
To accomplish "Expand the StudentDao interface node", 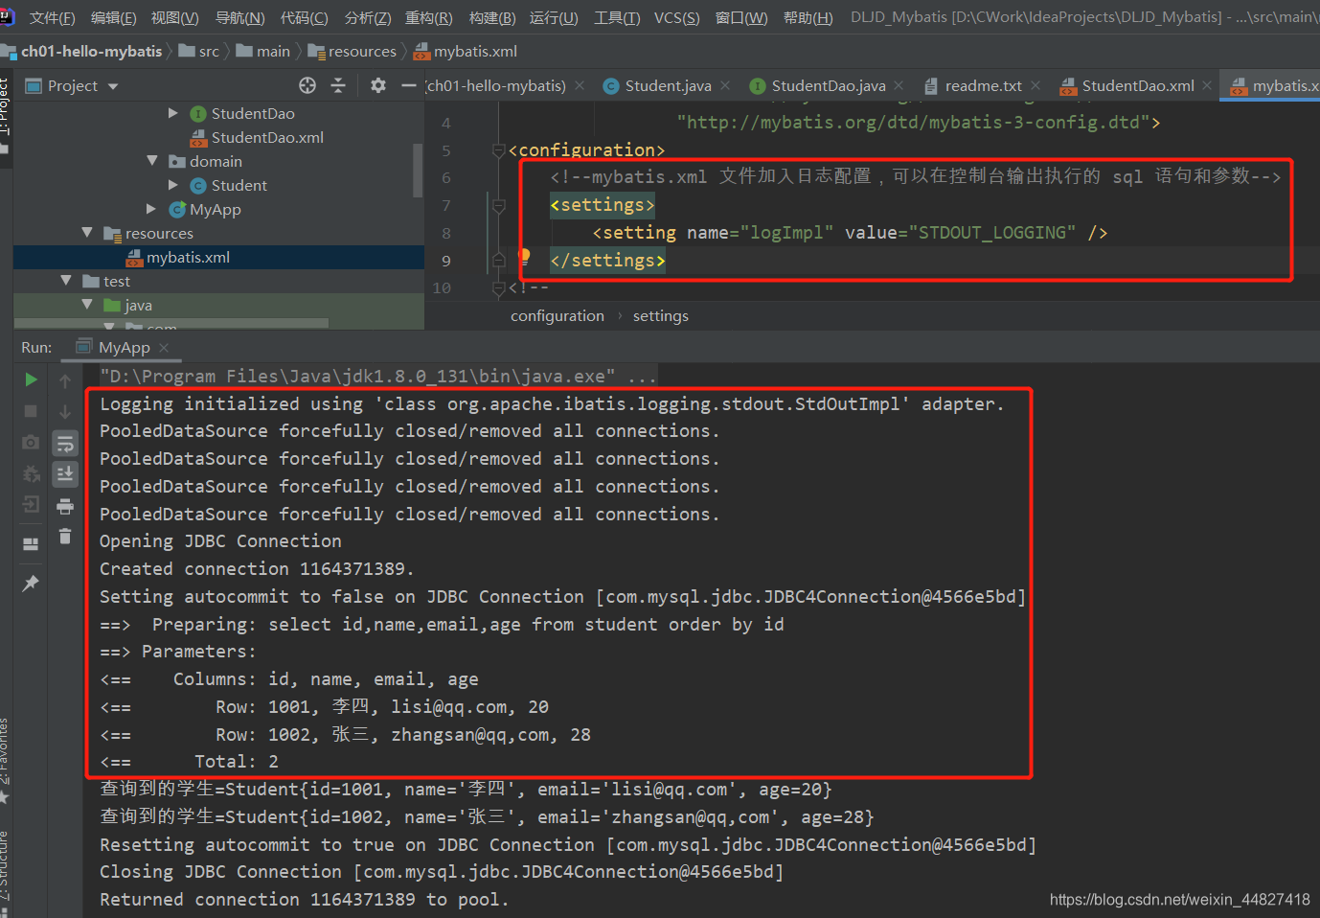I will (173, 113).
